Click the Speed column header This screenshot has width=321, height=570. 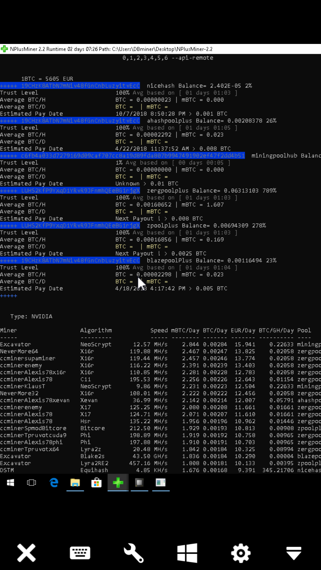[x=159, y=330]
